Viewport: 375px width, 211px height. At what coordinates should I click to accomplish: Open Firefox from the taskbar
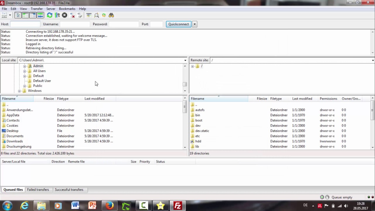click(109, 206)
